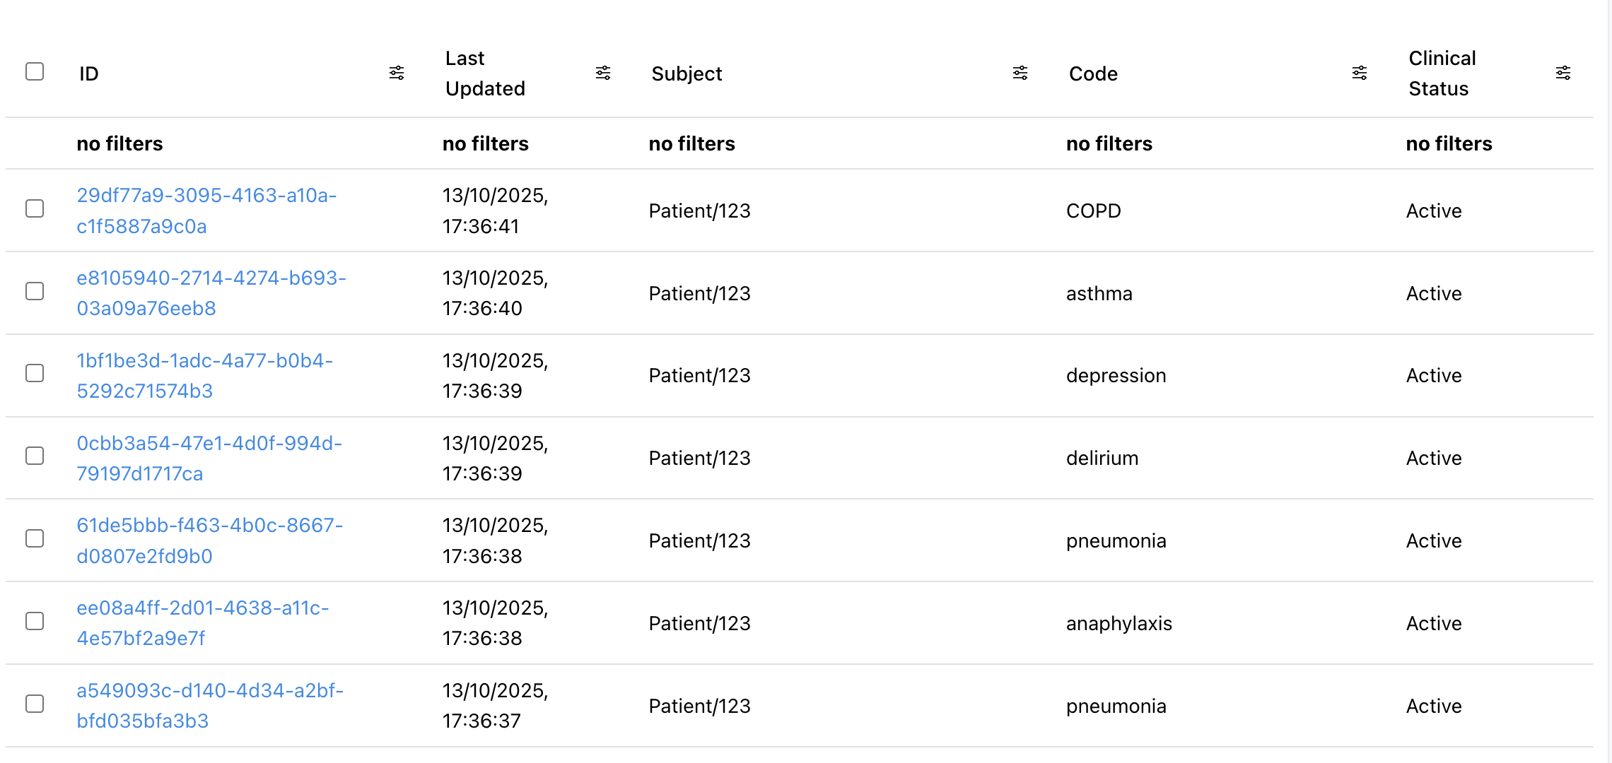Open the filter icon for the Subject column
The width and height of the screenshot is (1612, 763).
[1020, 73]
